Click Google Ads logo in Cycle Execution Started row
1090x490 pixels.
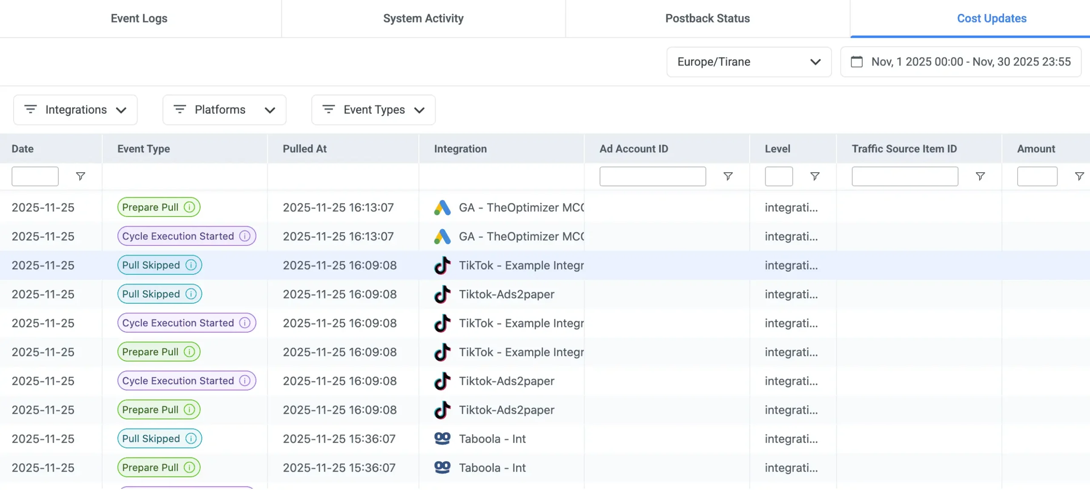442,236
